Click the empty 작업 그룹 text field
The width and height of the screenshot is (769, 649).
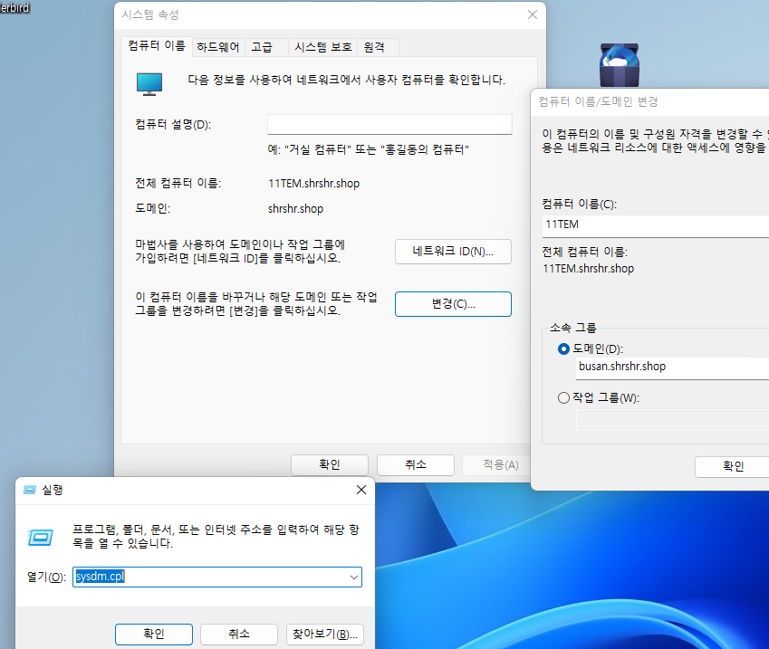click(x=672, y=420)
